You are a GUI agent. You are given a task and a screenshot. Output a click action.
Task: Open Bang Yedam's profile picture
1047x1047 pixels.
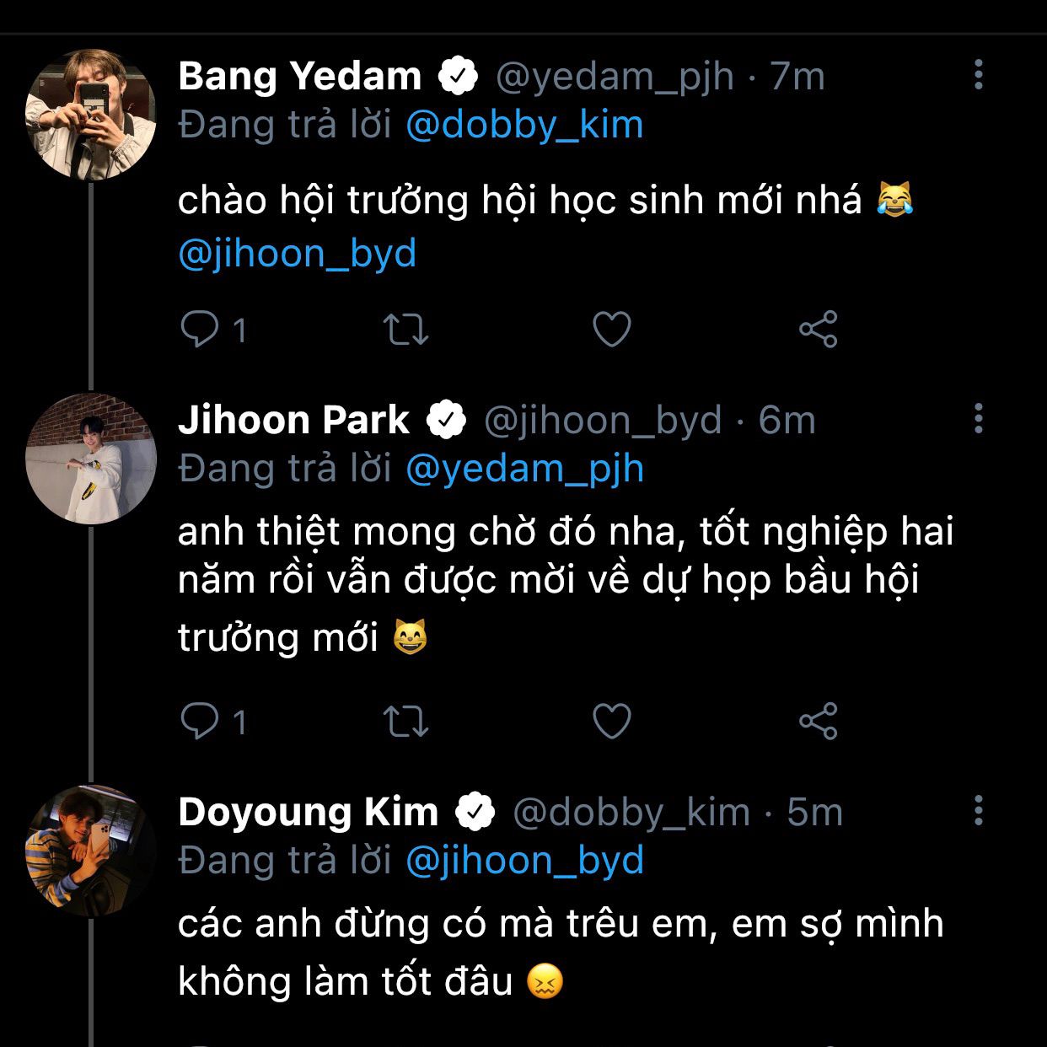coord(91,115)
